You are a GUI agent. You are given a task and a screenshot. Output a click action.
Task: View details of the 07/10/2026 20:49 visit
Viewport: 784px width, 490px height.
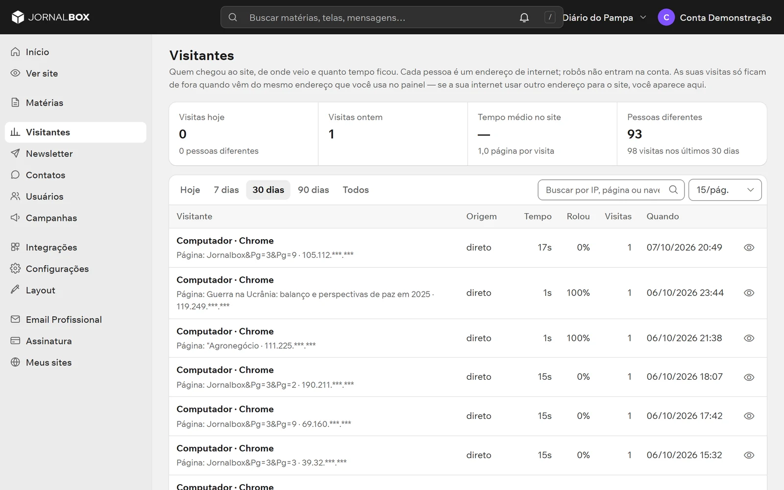point(749,247)
